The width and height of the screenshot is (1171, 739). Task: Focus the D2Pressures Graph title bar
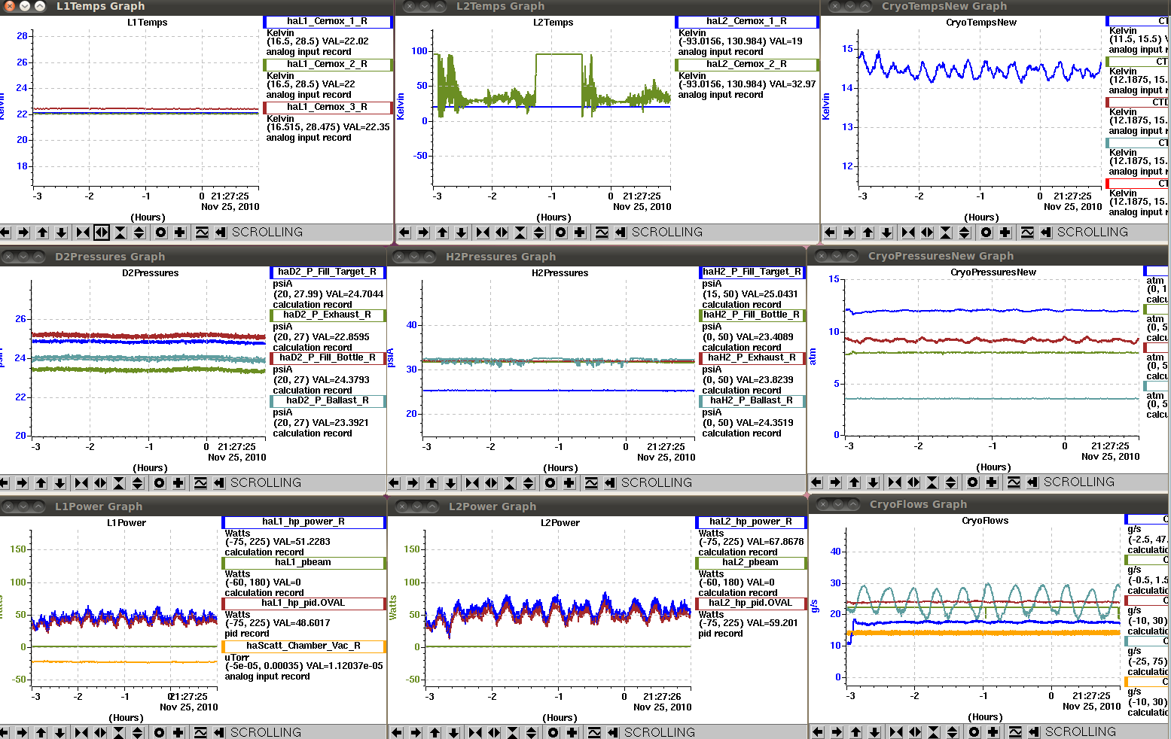(193, 257)
